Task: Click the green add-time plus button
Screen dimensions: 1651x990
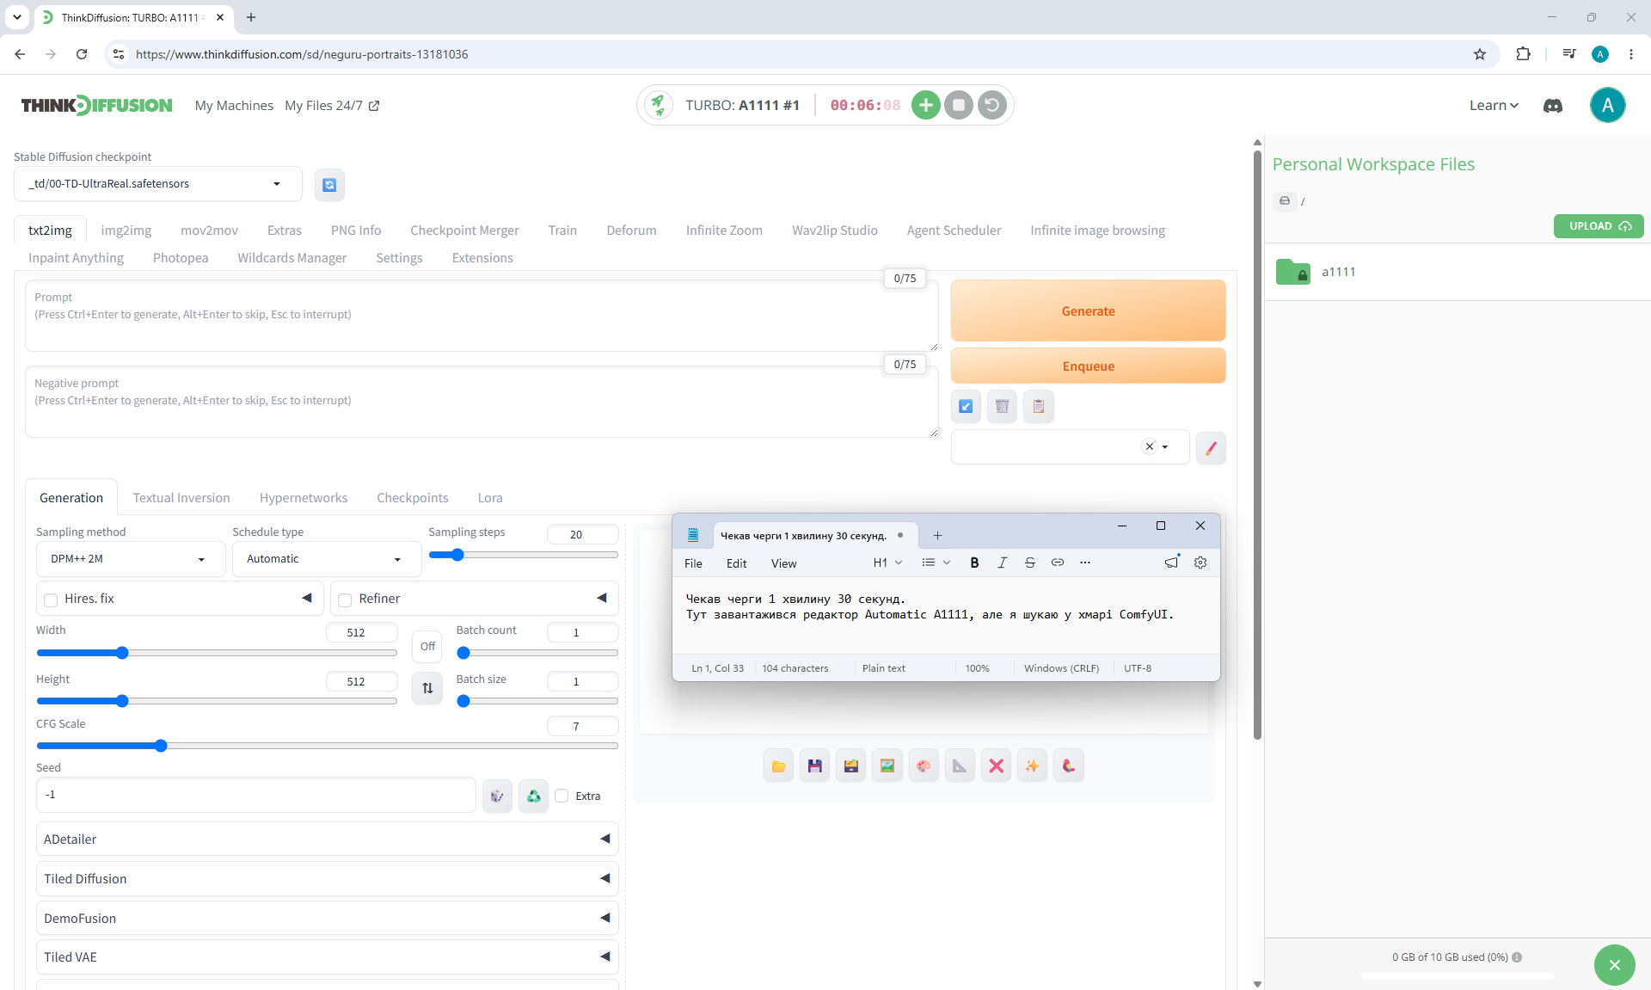Action: (x=925, y=105)
